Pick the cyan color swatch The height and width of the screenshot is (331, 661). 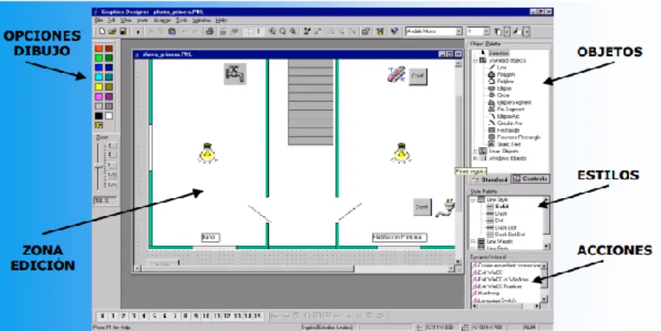click(x=98, y=77)
